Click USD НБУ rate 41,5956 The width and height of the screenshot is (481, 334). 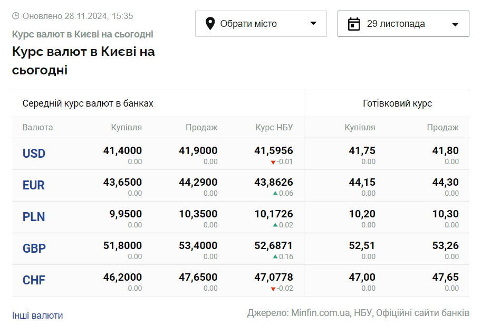274,150
